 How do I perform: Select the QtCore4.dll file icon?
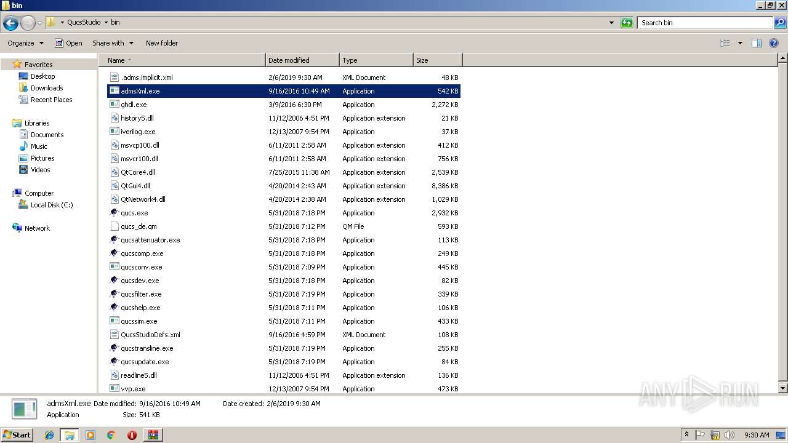click(x=114, y=172)
